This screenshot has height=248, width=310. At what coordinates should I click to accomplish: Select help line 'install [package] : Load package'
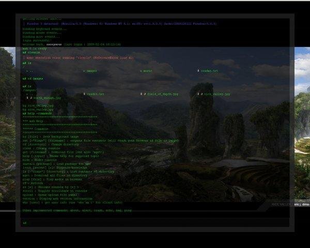(57, 164)
